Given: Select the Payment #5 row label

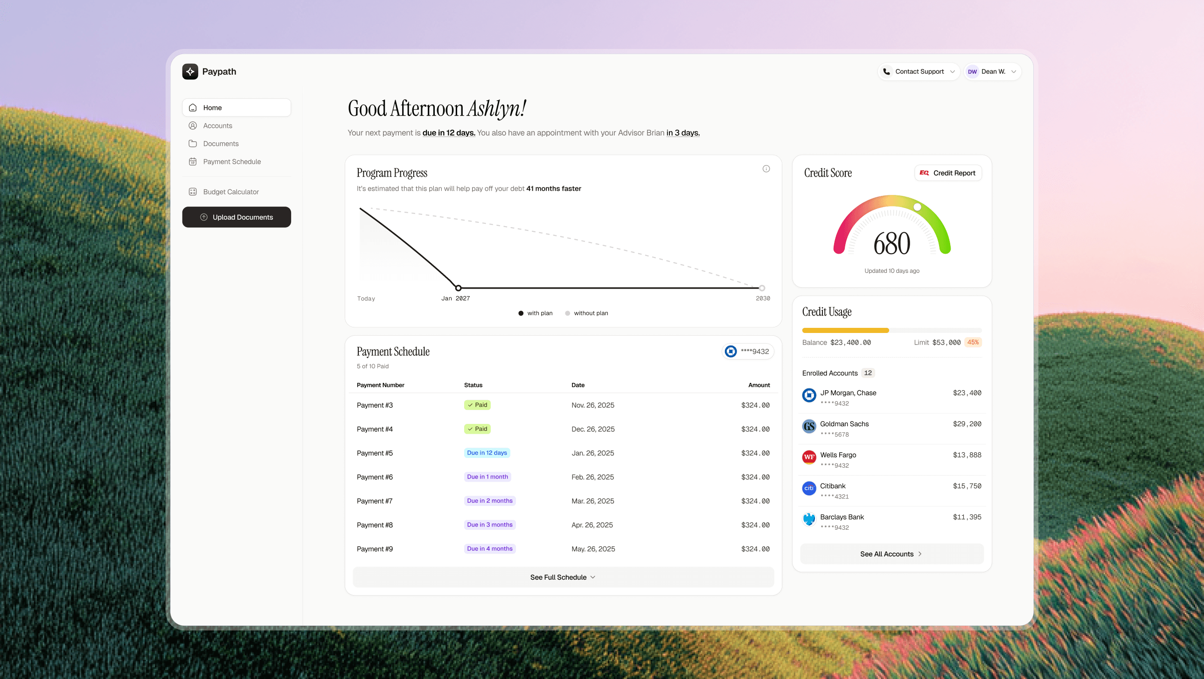Looking at the screenshot, I should [x=375, y=453].
